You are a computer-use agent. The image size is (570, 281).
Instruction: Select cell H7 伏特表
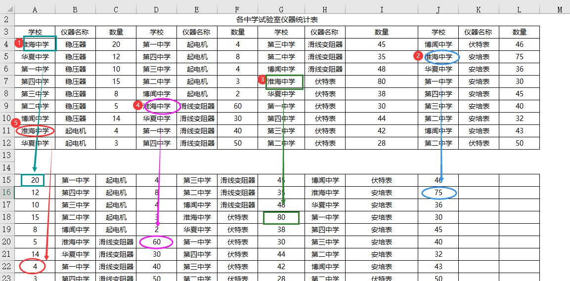pos(325,81)
